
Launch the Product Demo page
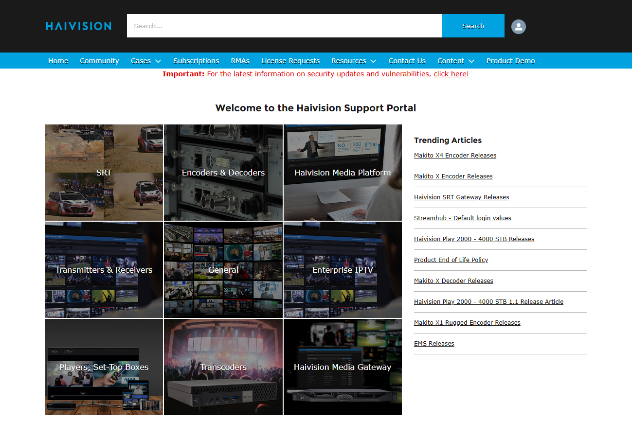510,60
